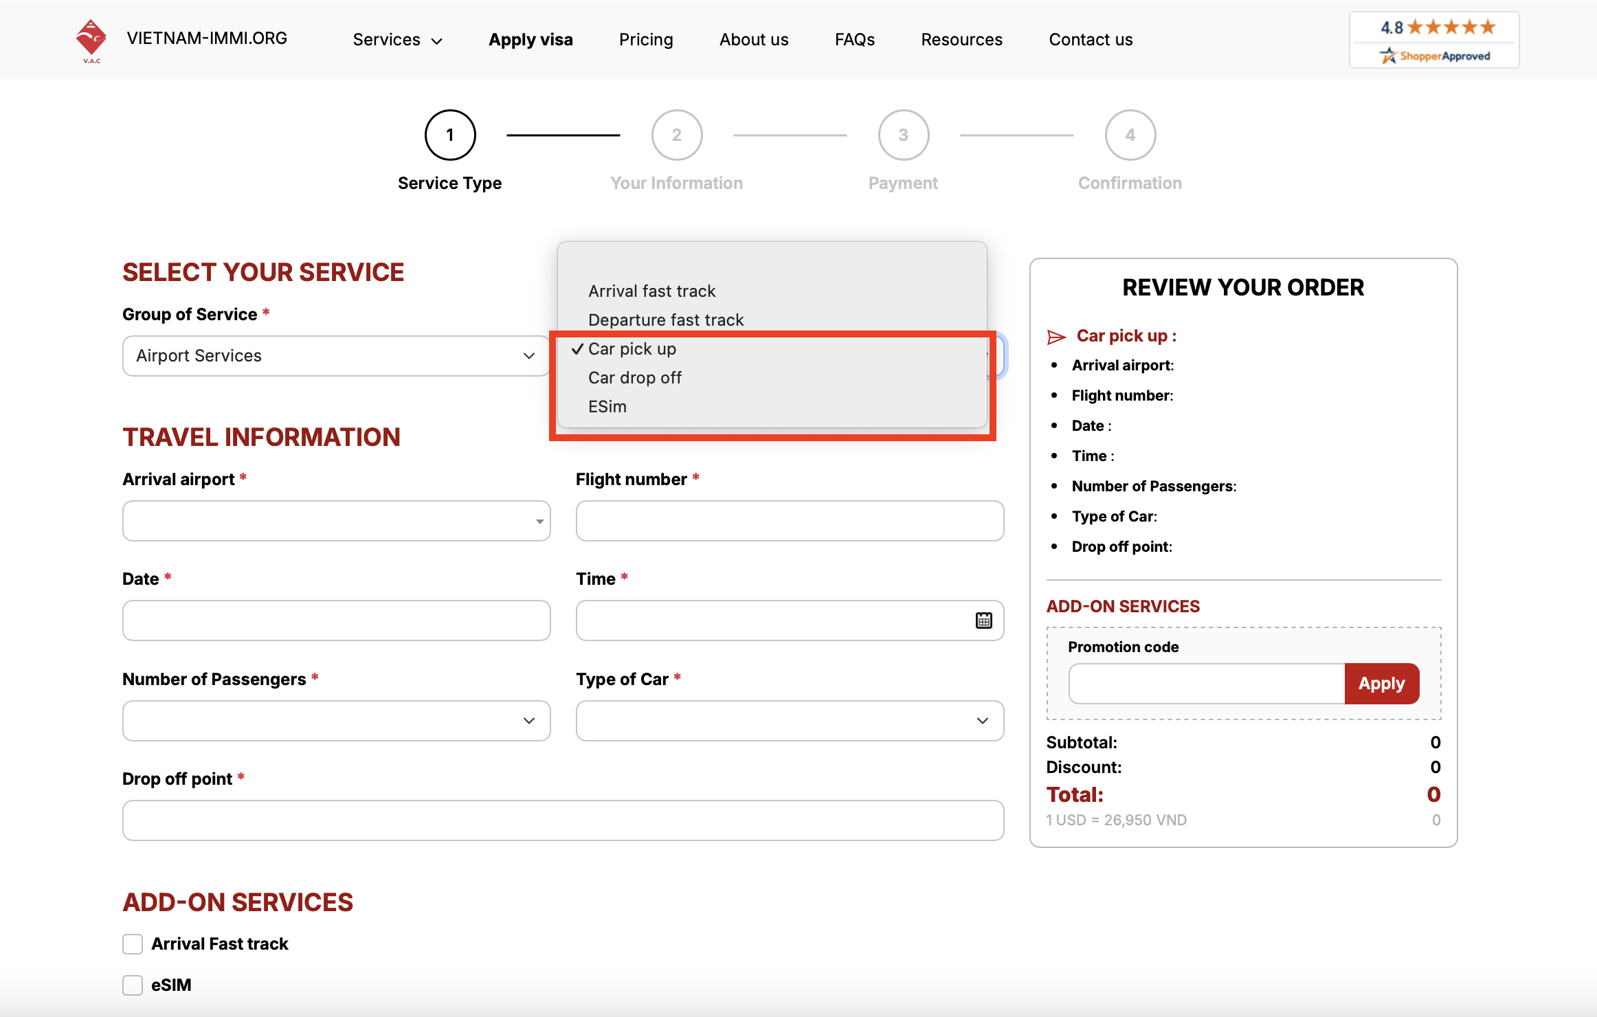Open the Type of Car dropdown
1597x1017 pixels.
[790, 721]
